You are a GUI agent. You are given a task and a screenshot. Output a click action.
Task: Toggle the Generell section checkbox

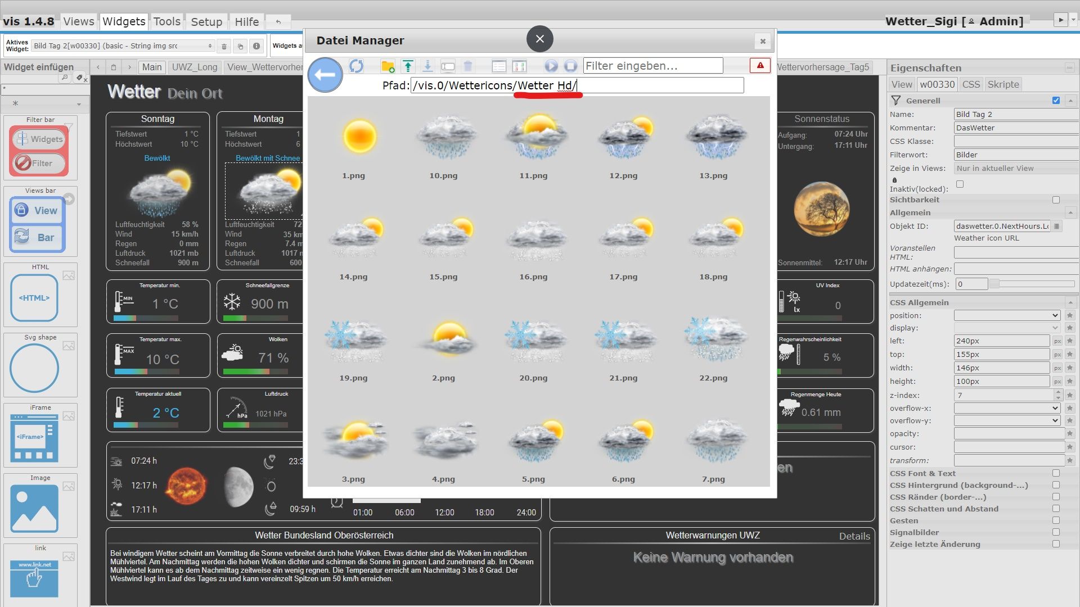click(1056, 101)
